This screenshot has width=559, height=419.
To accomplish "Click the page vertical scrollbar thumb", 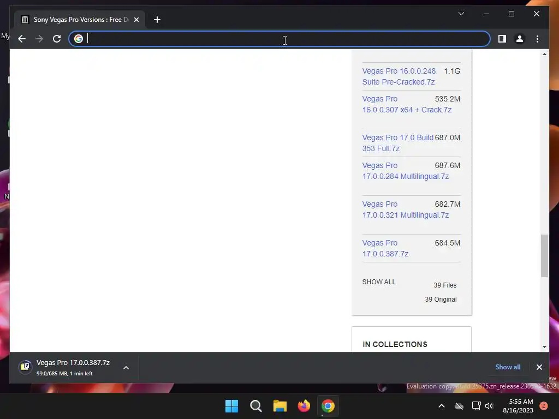I will coord(544,255).
